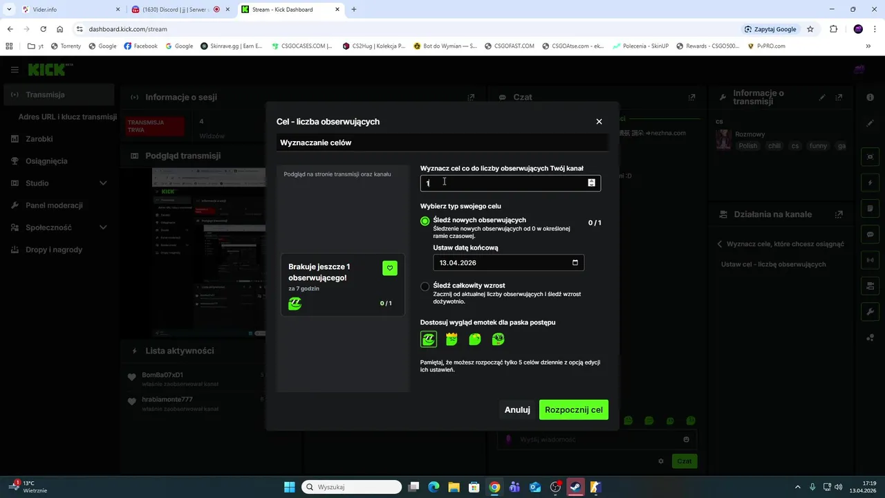Select the Stream - Kick Dashboard tab
Image resolution: width=885 pixels, height=498 pixels.
click(290, 10)
